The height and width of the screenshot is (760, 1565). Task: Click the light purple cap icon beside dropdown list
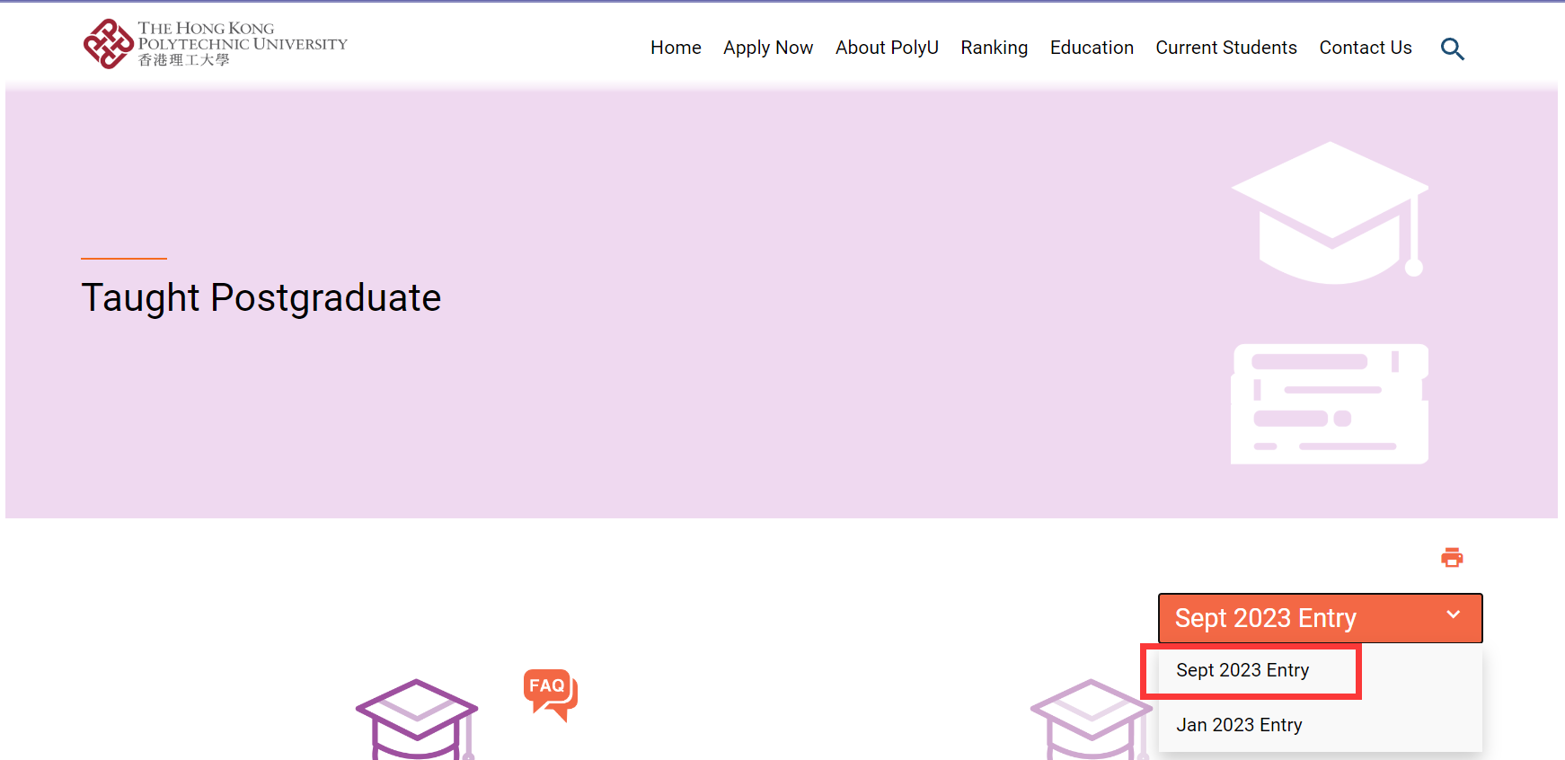[1091, 719]
